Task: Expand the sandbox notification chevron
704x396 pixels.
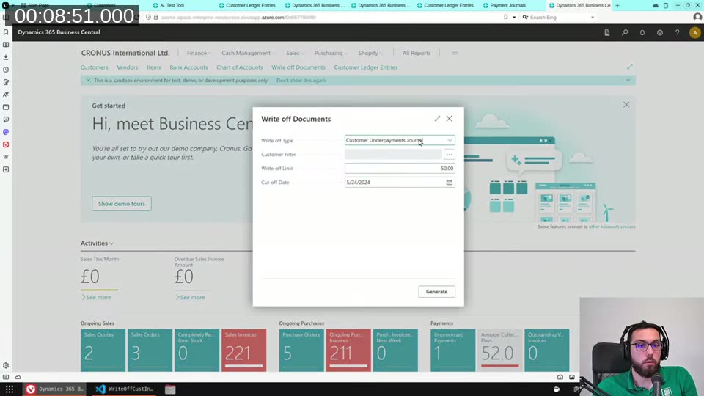Action: click(628, 81)
